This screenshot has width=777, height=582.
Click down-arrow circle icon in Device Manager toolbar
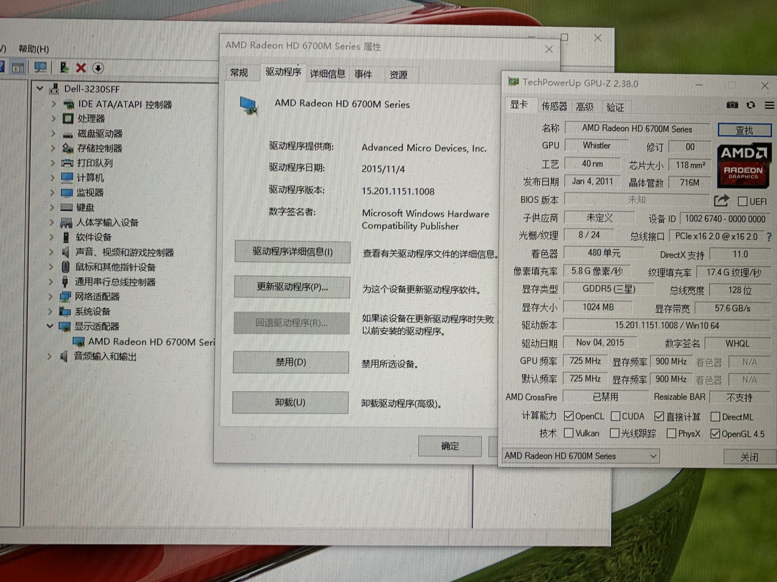click(98, 68)
